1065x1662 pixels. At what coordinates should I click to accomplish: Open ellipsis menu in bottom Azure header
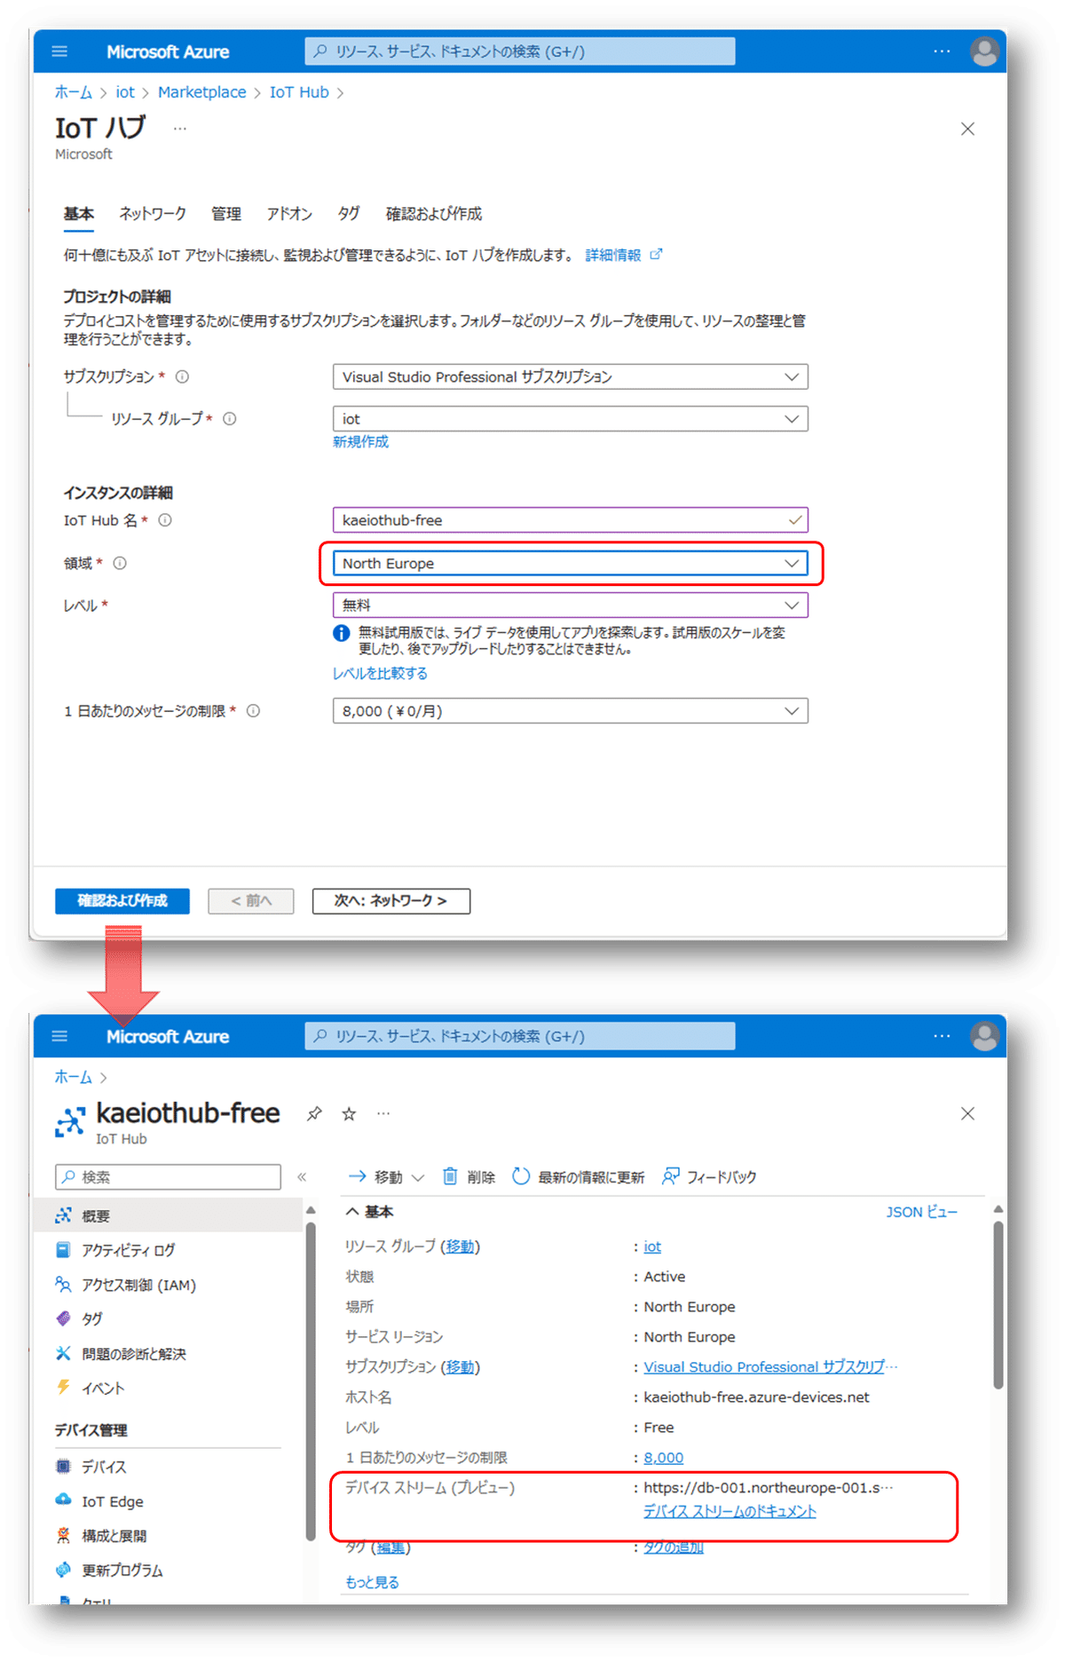pyautogui.click(x=942, y=1036)
